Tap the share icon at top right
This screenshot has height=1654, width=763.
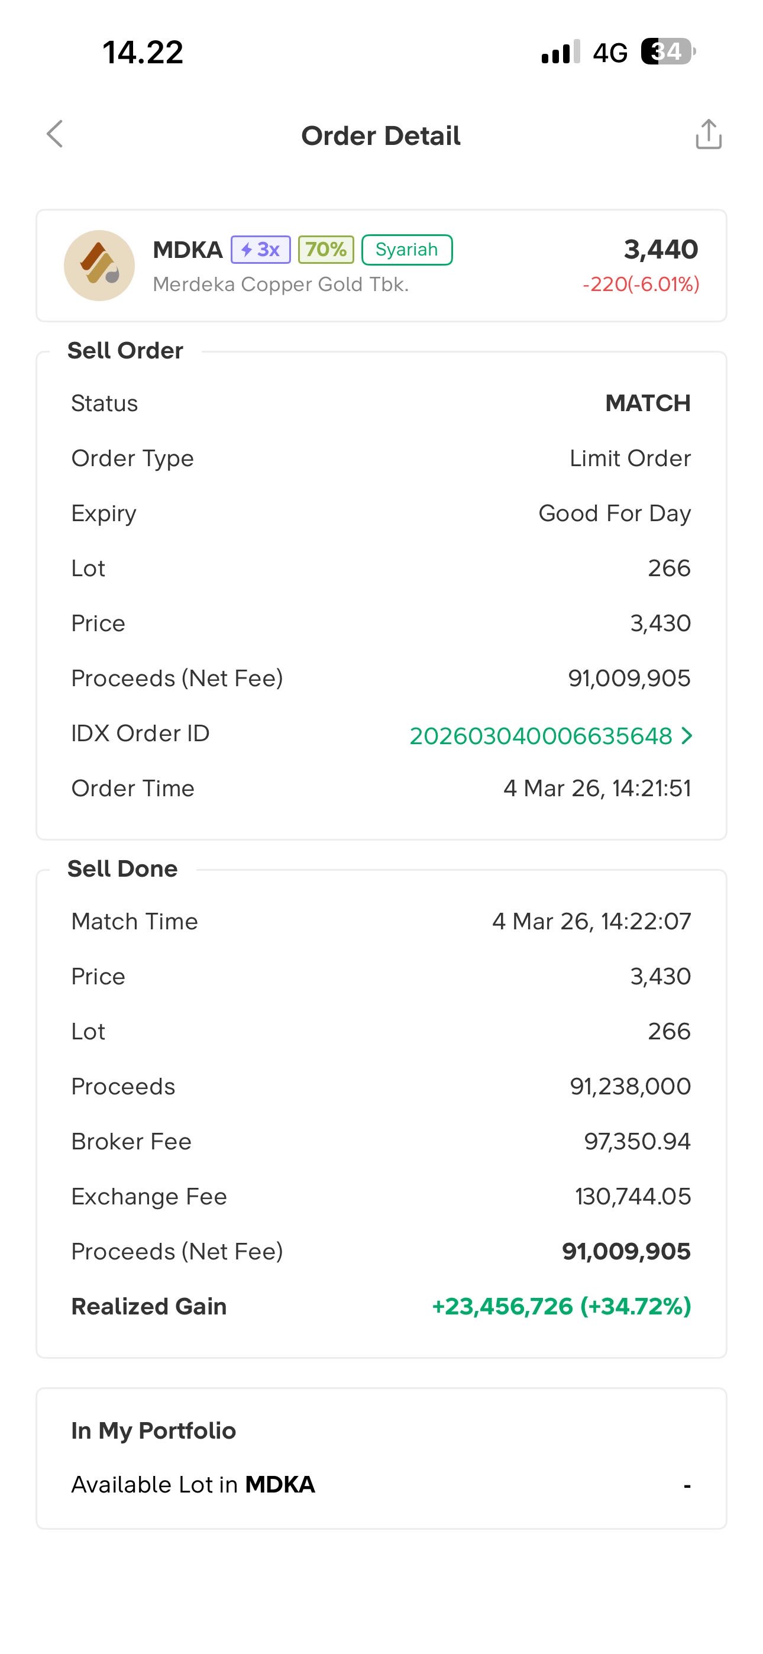coord(709,135)
